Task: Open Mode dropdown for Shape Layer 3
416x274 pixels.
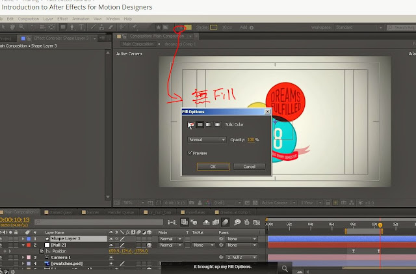Action: pyautogui.click(x=170, y=239)
